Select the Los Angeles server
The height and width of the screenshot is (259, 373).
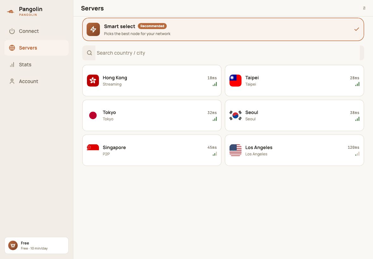pos(294,150)
